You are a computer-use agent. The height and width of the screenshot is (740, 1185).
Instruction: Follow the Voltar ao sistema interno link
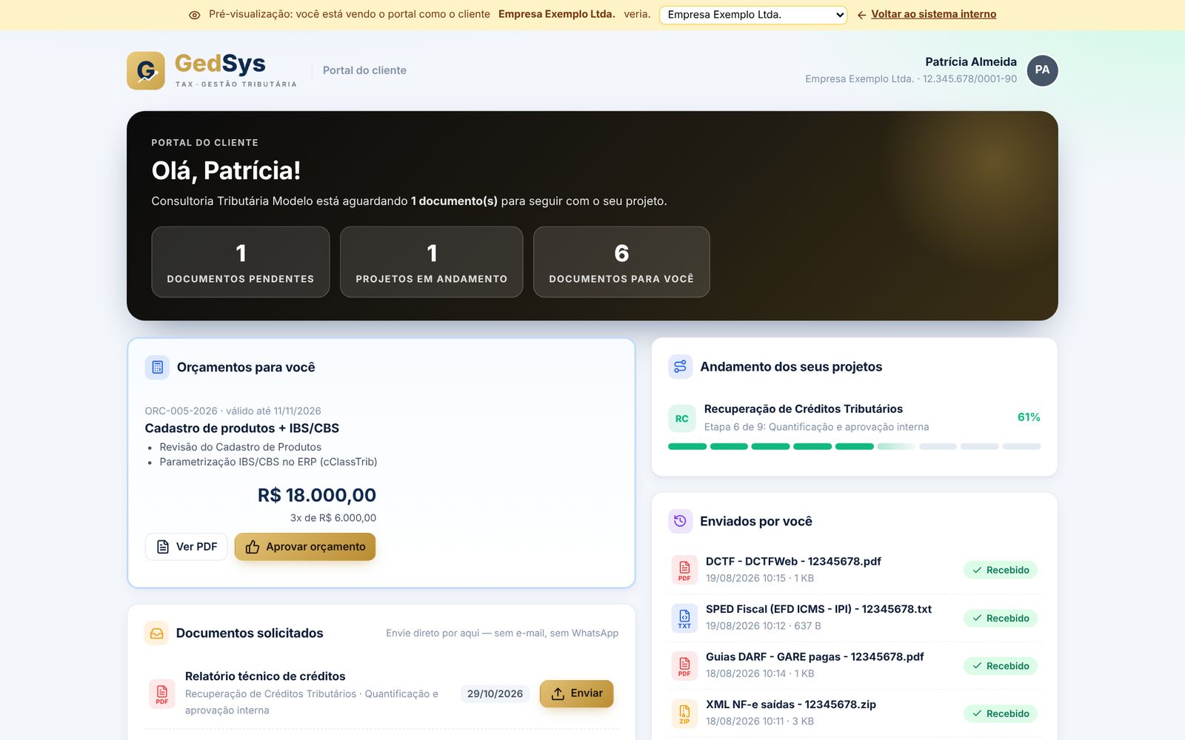tap(933, 14)
